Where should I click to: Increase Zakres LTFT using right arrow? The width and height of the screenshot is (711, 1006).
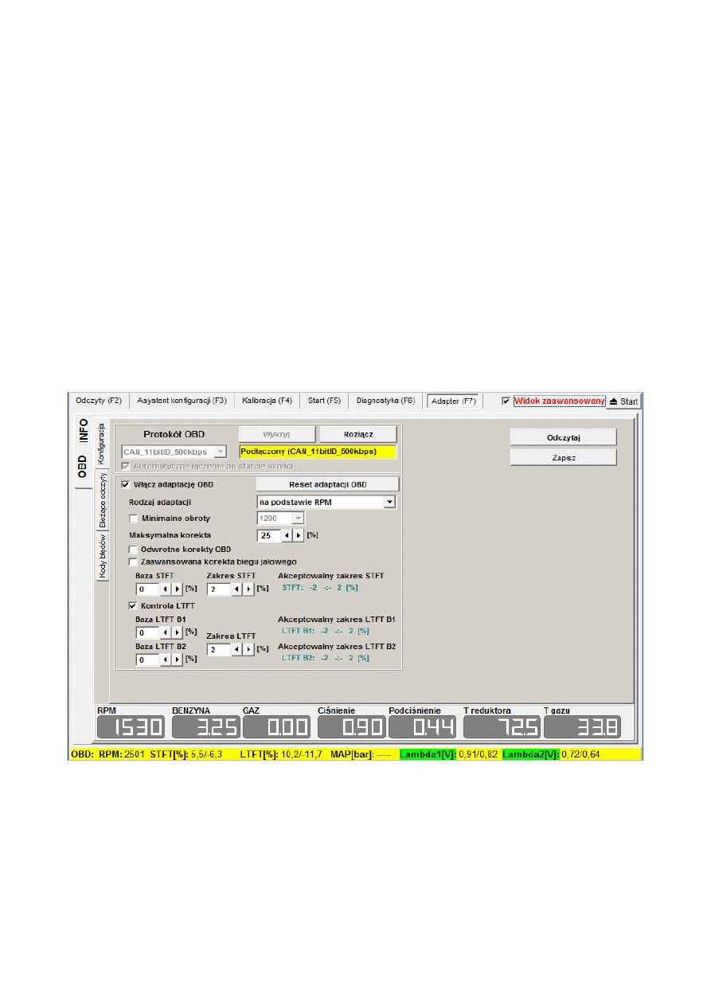pos(248,650)
